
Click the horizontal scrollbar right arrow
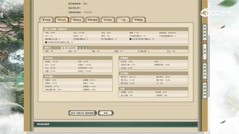click(206, 133)
